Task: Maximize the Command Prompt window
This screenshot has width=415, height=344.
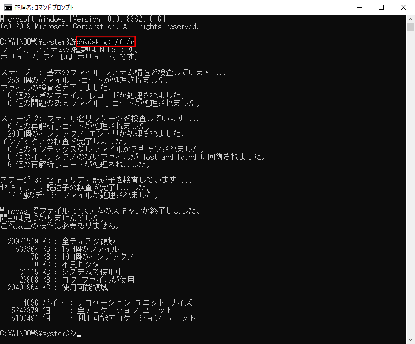Action: click(x=381, y=7)
